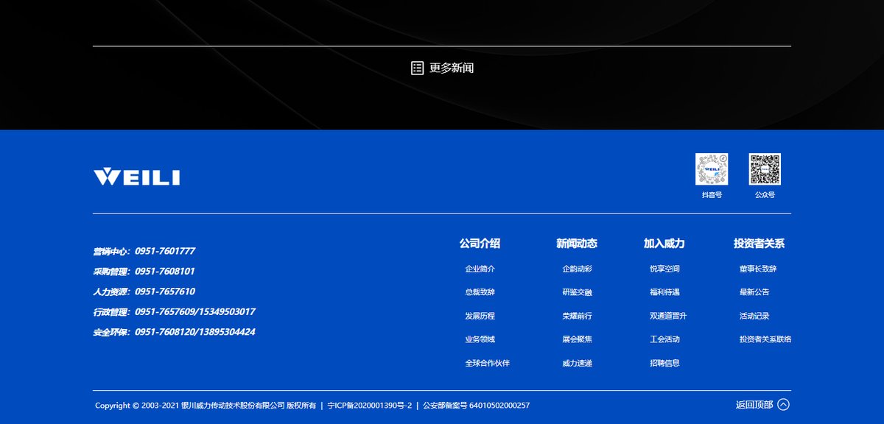View the 公众号 QR code image
This screenshot has width=884, height=424.
click(x=765, y=169)
